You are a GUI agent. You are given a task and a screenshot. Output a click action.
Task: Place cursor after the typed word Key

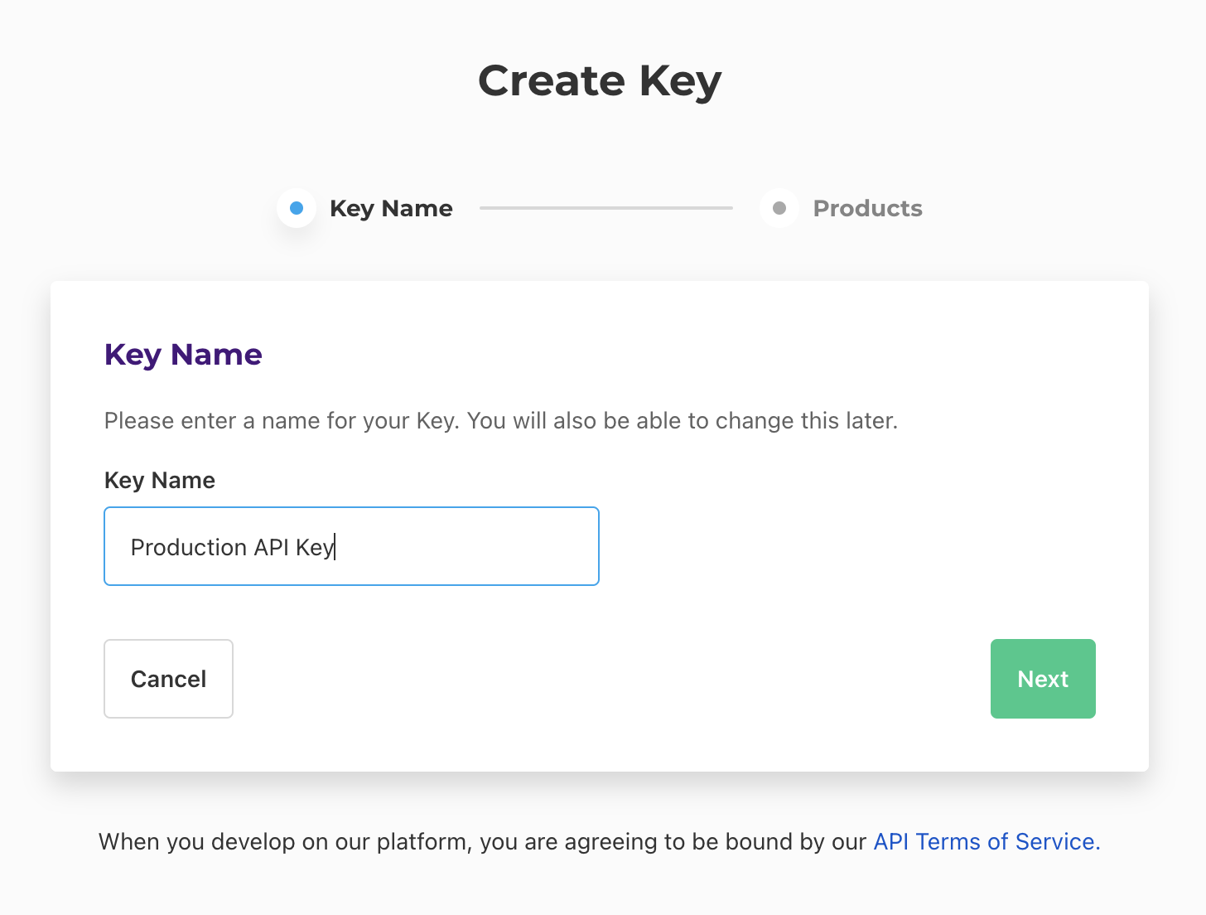pyautogui.click(x=335, y=547)
